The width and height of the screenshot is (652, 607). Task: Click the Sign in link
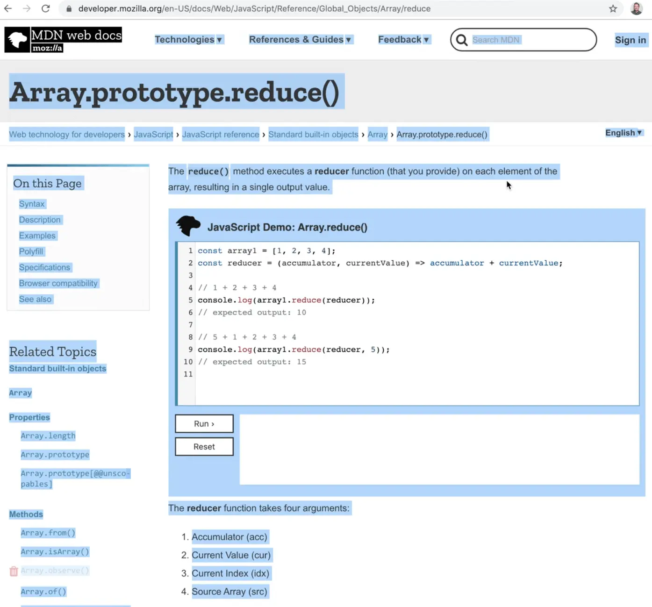click(630, 40)
